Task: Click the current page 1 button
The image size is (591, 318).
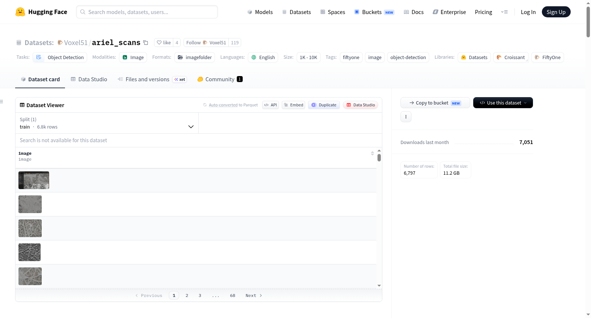Action: (x=174, y=295)
